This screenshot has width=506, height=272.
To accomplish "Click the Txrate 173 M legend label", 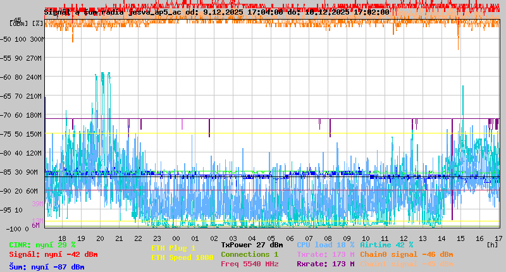I will [x=325, y=254].
